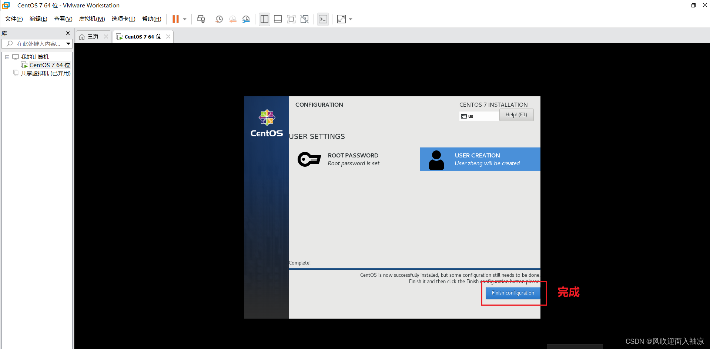Click the user creation person icon

pyautogui.click(x=436, y=160)
